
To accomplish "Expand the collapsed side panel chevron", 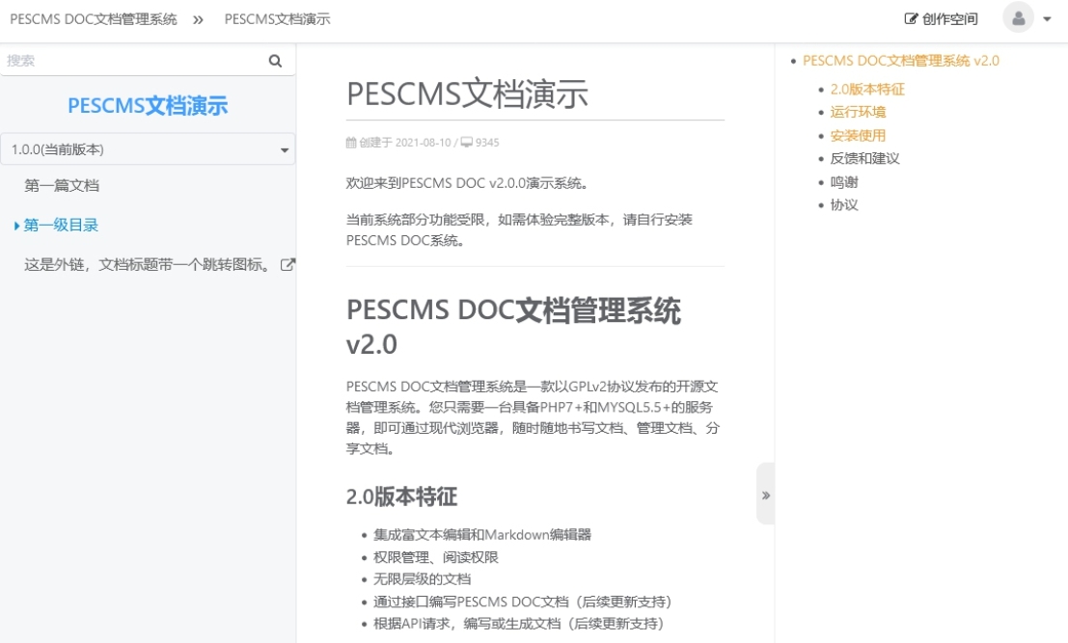I will [x=764, y=494].
